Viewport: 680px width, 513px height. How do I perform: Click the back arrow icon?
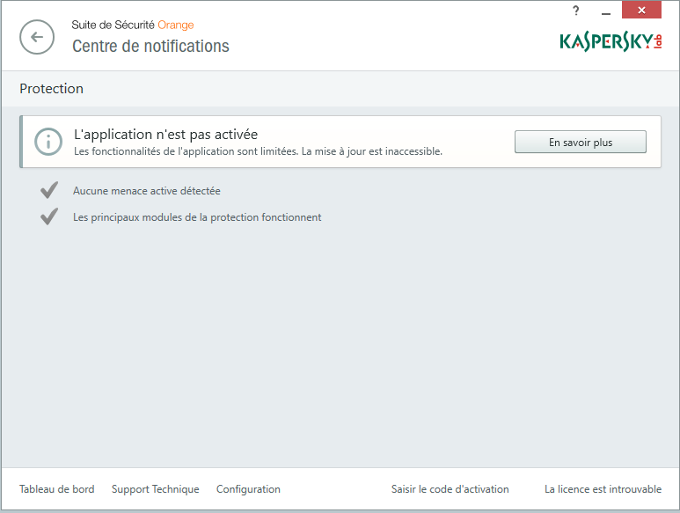tap(37, 37)
